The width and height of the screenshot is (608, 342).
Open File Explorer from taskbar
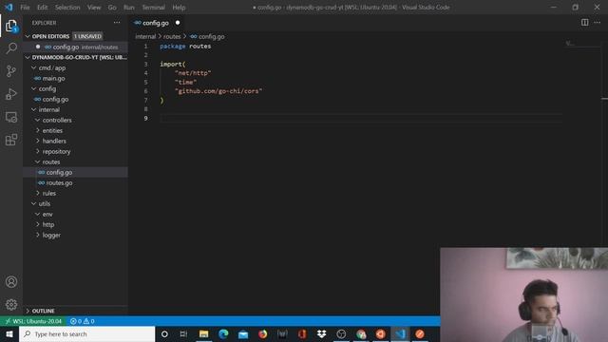click(x=204, y=333)
